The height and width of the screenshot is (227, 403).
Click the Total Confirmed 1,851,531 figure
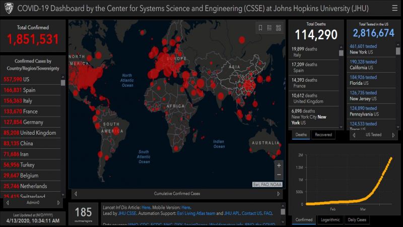click(33, 39)
